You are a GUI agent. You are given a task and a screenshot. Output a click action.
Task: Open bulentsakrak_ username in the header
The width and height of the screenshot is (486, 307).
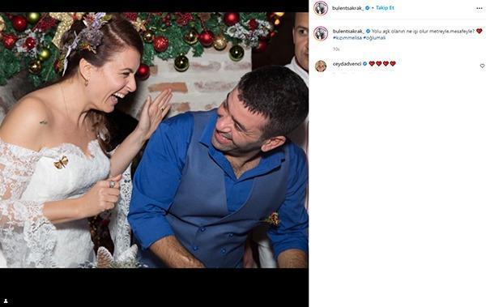[x=347, y=8]
